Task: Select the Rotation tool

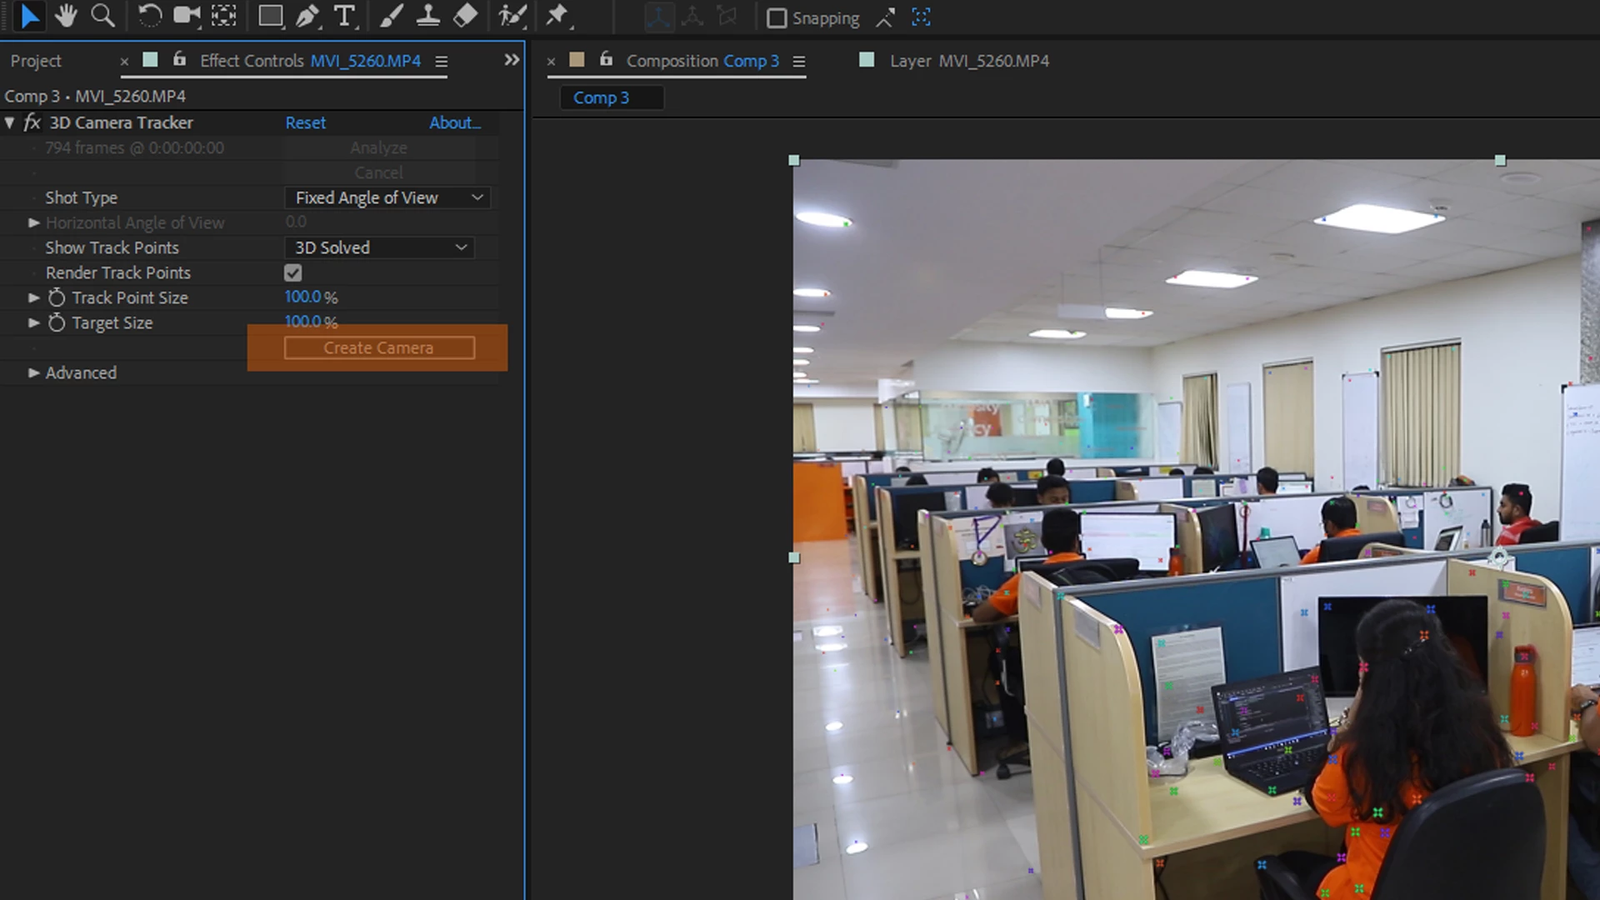Action: (x=149, y=16)
